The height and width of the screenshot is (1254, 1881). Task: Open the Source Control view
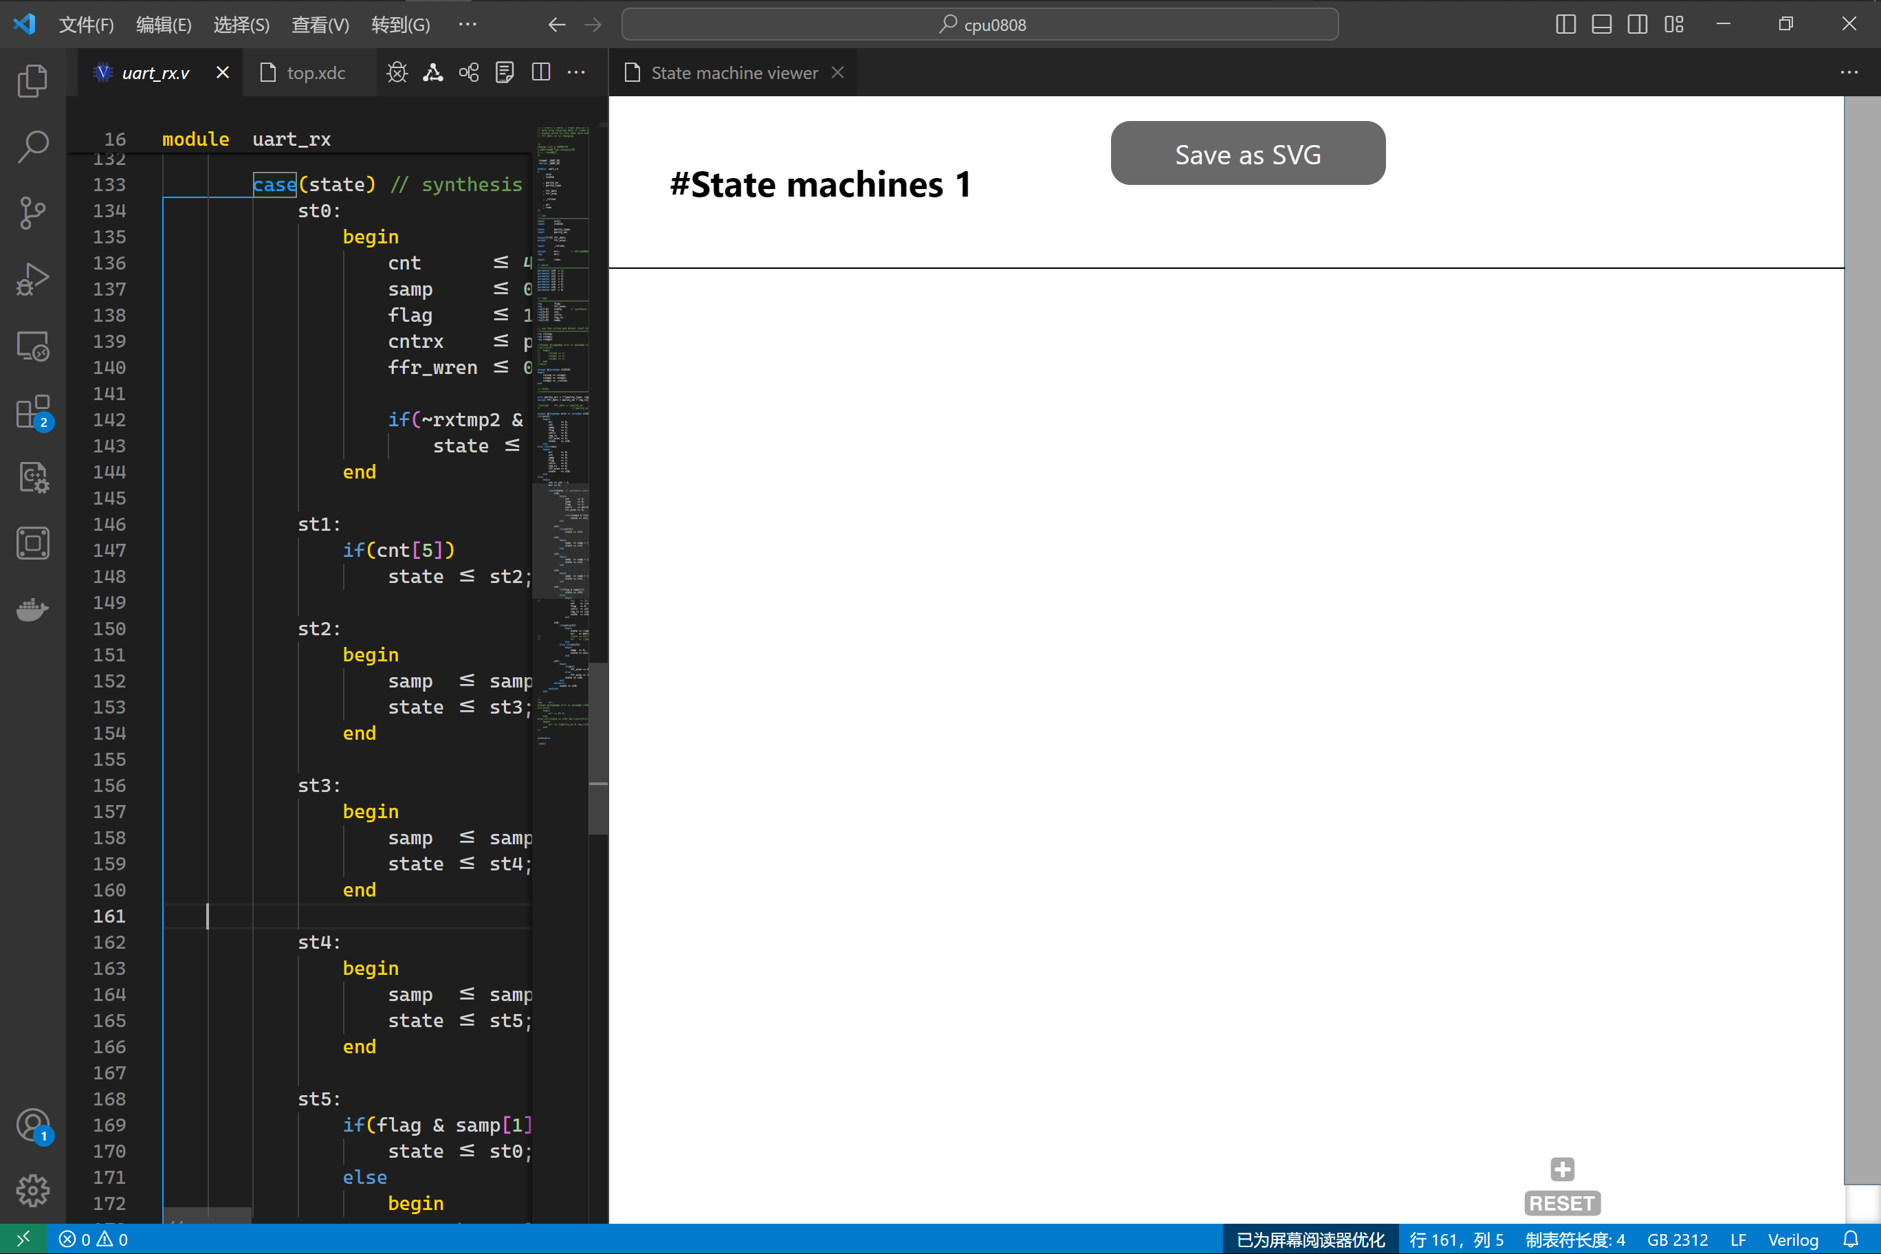click(32, 212)
